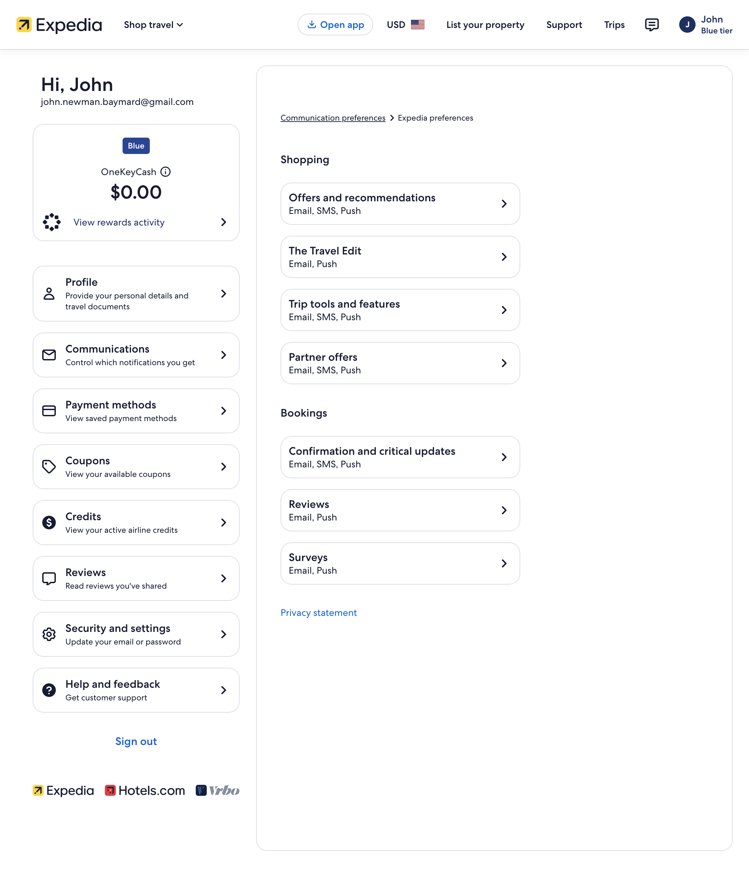The image size is (749, 870).
Task: Click the Profile person icon
Action: pyautogui.click(x=49, y=294)
